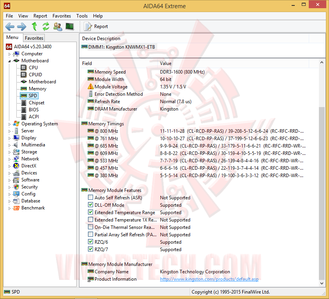Select the @ 800 MHz timing row
The image size is (329, 299).
pyautogui.click(x=195, y=131)
